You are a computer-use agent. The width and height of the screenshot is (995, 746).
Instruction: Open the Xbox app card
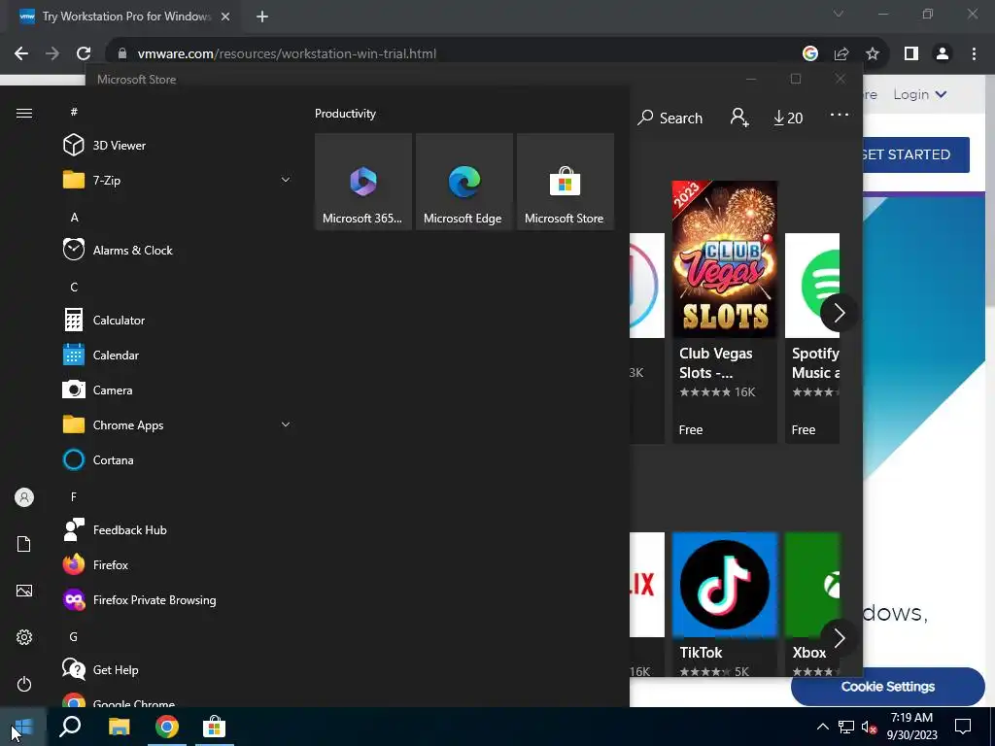pos(812,604)
